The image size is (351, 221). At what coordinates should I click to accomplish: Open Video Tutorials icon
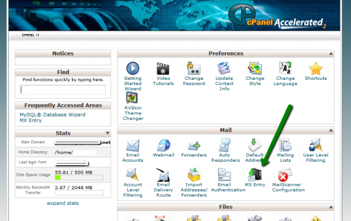163,68
